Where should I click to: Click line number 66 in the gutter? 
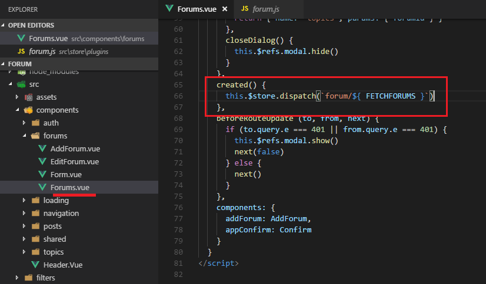178,96
